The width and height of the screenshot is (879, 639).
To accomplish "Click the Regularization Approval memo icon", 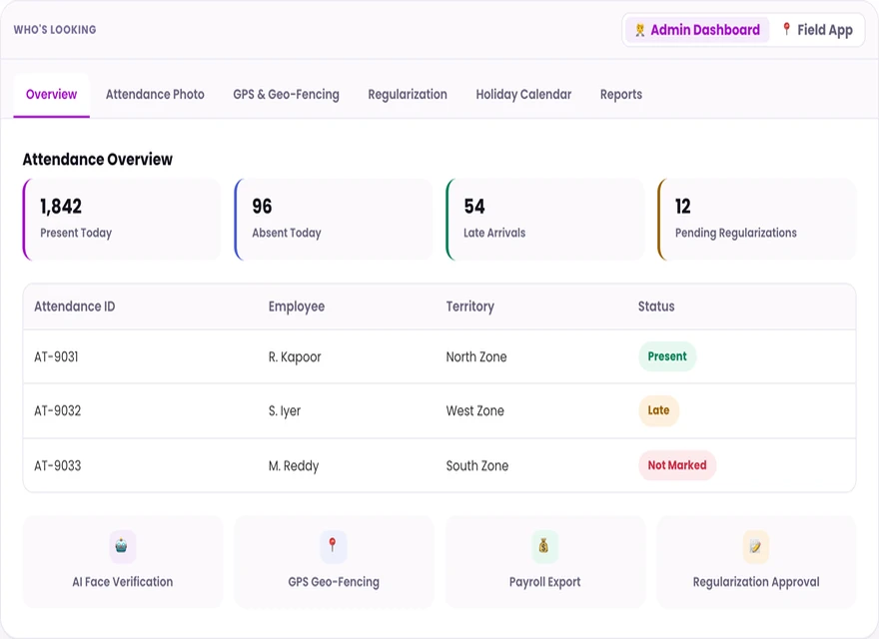I will coord(756,546).
